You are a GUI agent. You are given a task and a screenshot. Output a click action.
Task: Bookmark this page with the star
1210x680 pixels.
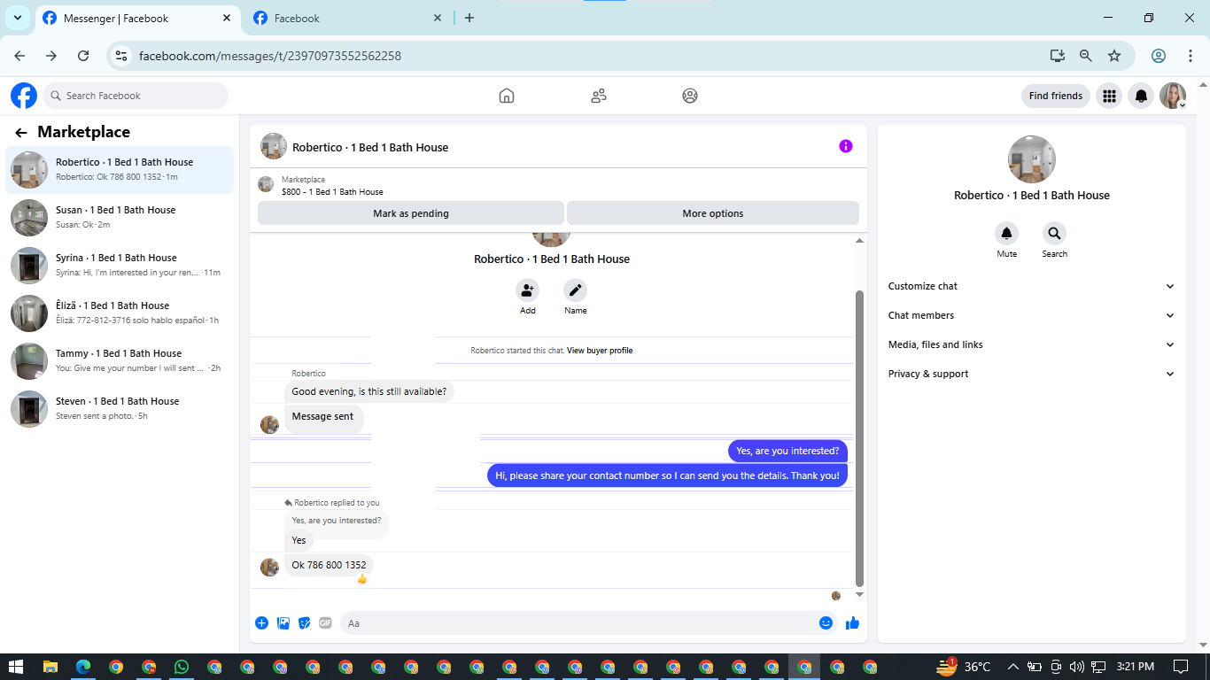tap(1114, 56)
